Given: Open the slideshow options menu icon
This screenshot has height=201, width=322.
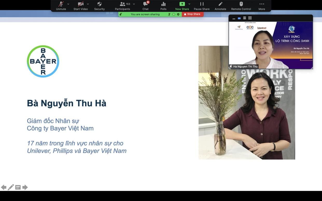Looking at the screenshot, I should [x=18, y=187].
